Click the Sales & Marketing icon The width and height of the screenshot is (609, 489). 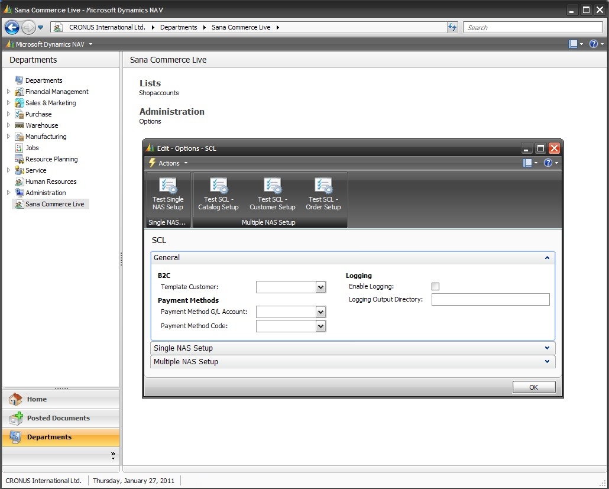19,103
